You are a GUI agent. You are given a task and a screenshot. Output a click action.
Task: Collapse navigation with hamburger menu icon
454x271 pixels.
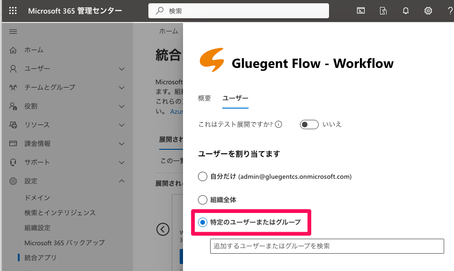(13, 31)
